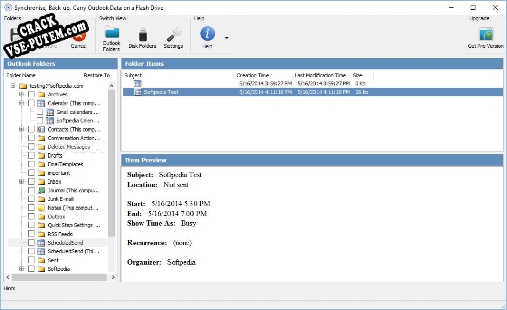This screenshot has width=507, height=310.
Task: Switch to Outlook Folders view
Action: tap(111, 39)
